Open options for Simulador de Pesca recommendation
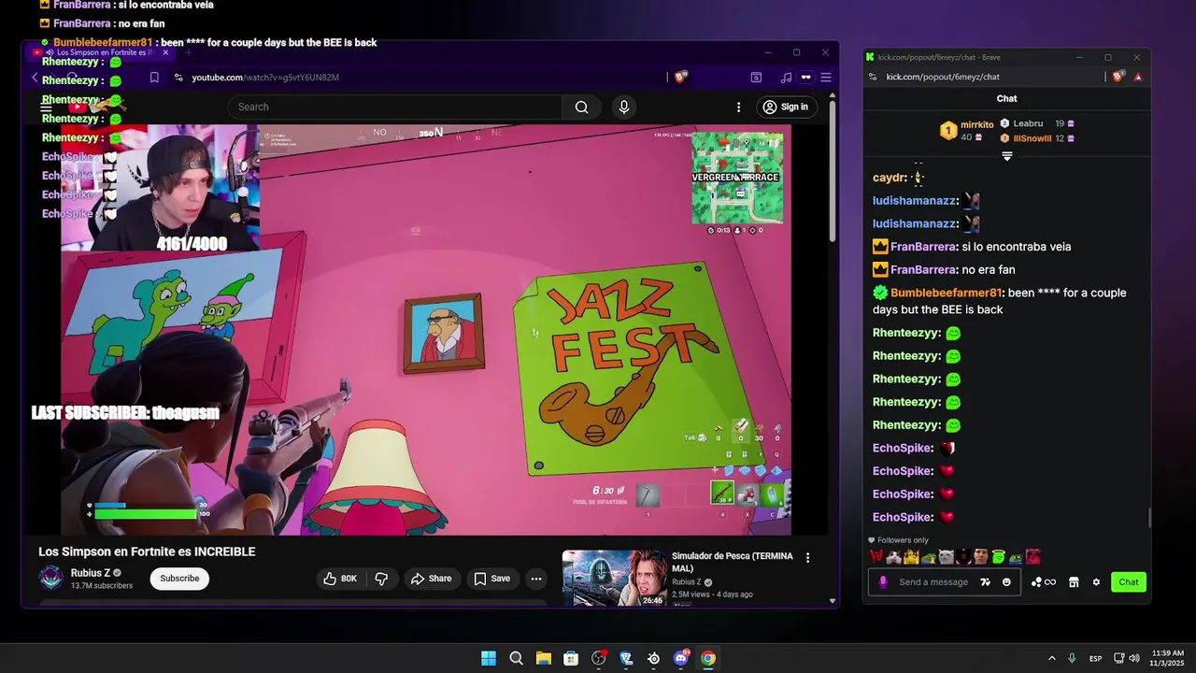Viewport: 1196px width, 673px height. [x=808, y=558]
